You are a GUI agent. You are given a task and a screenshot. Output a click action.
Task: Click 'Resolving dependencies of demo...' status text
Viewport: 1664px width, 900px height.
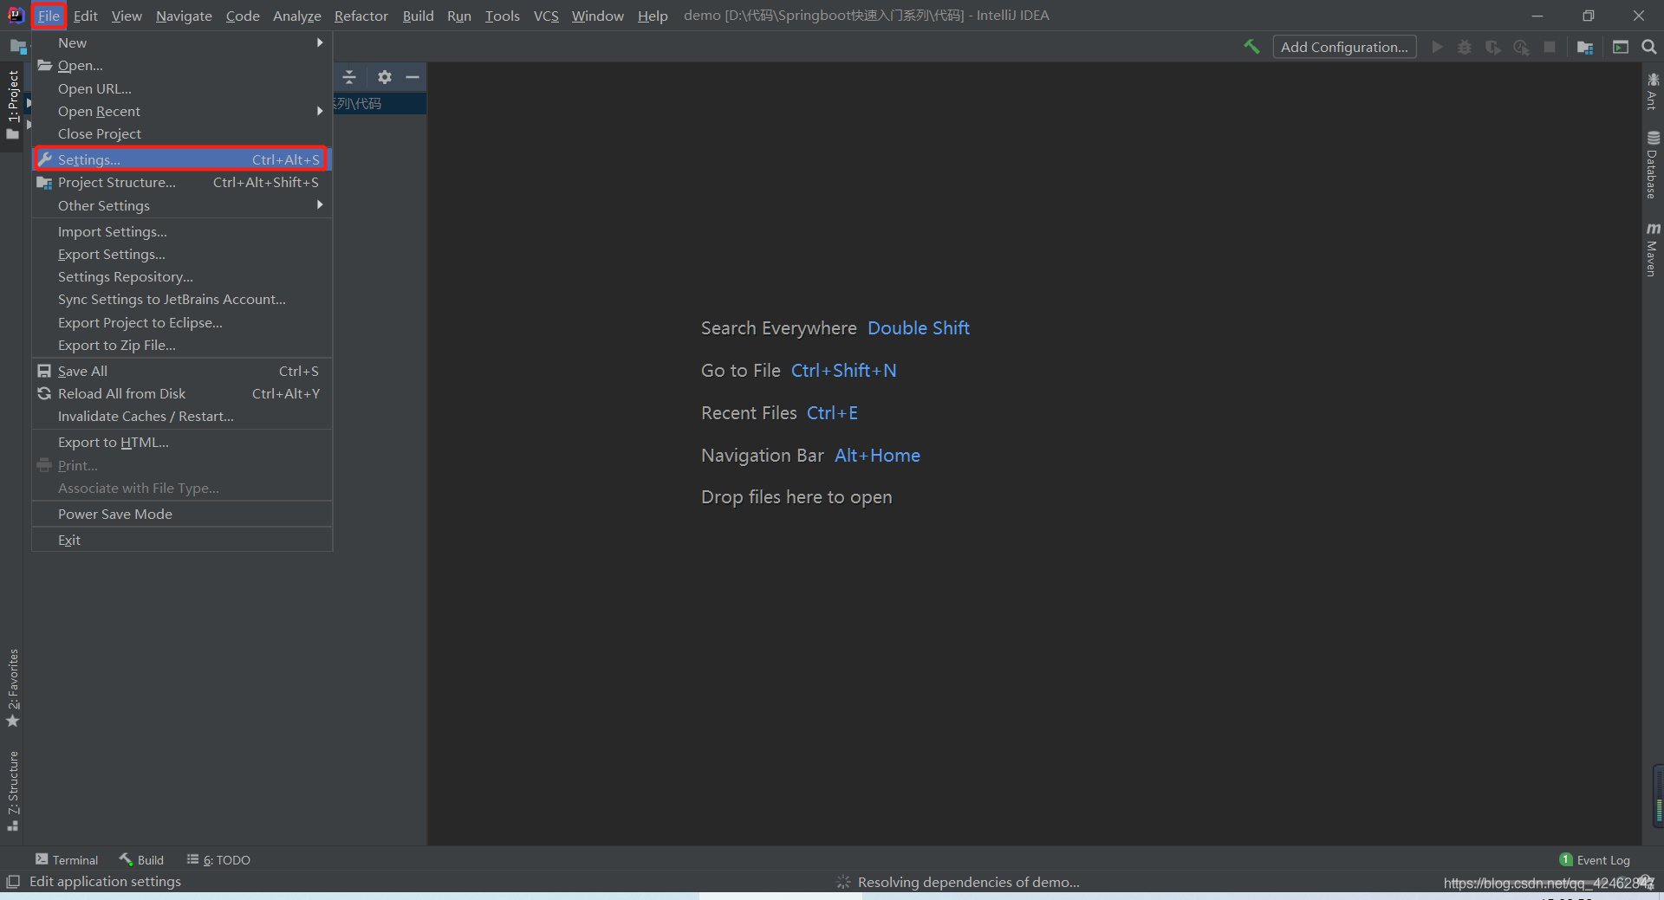pyautogui.click(x=968, y=882)
